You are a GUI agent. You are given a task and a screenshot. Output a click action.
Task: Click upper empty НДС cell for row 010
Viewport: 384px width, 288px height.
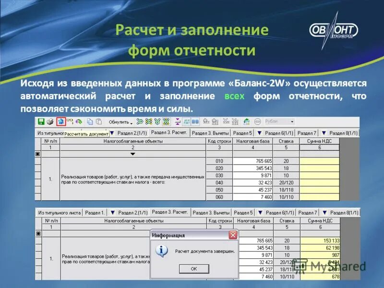tap(320, 161)
